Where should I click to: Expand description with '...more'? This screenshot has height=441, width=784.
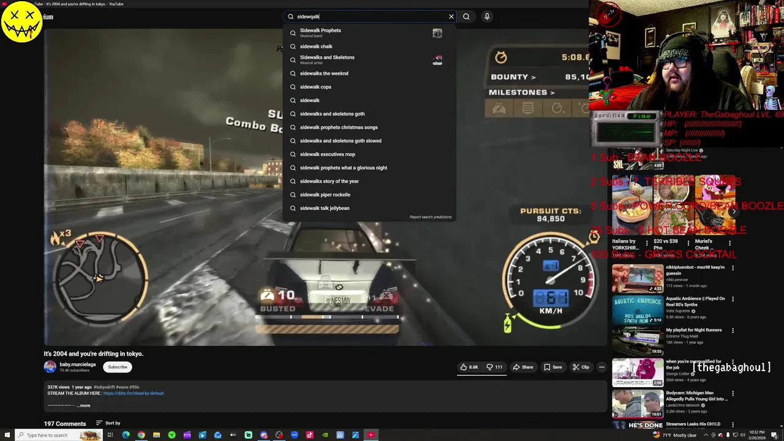point(83,405)
